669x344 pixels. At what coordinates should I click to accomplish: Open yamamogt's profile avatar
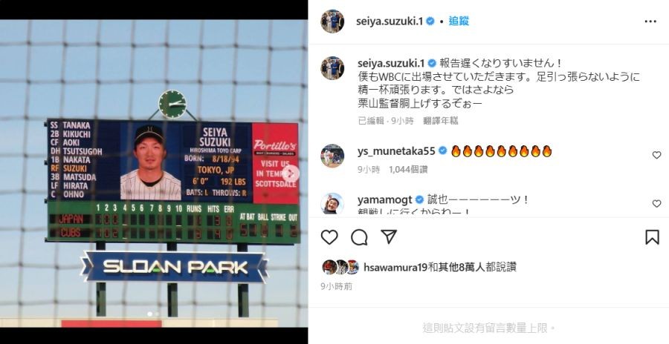tap(332, 203)
